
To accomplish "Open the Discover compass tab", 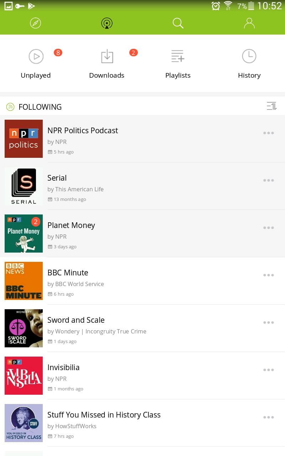I will [36, 23].
